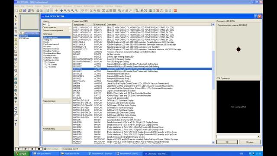The image size is (277, 156).
Task: Open the Библиотека menu
Action: click(x=89, y=6)
